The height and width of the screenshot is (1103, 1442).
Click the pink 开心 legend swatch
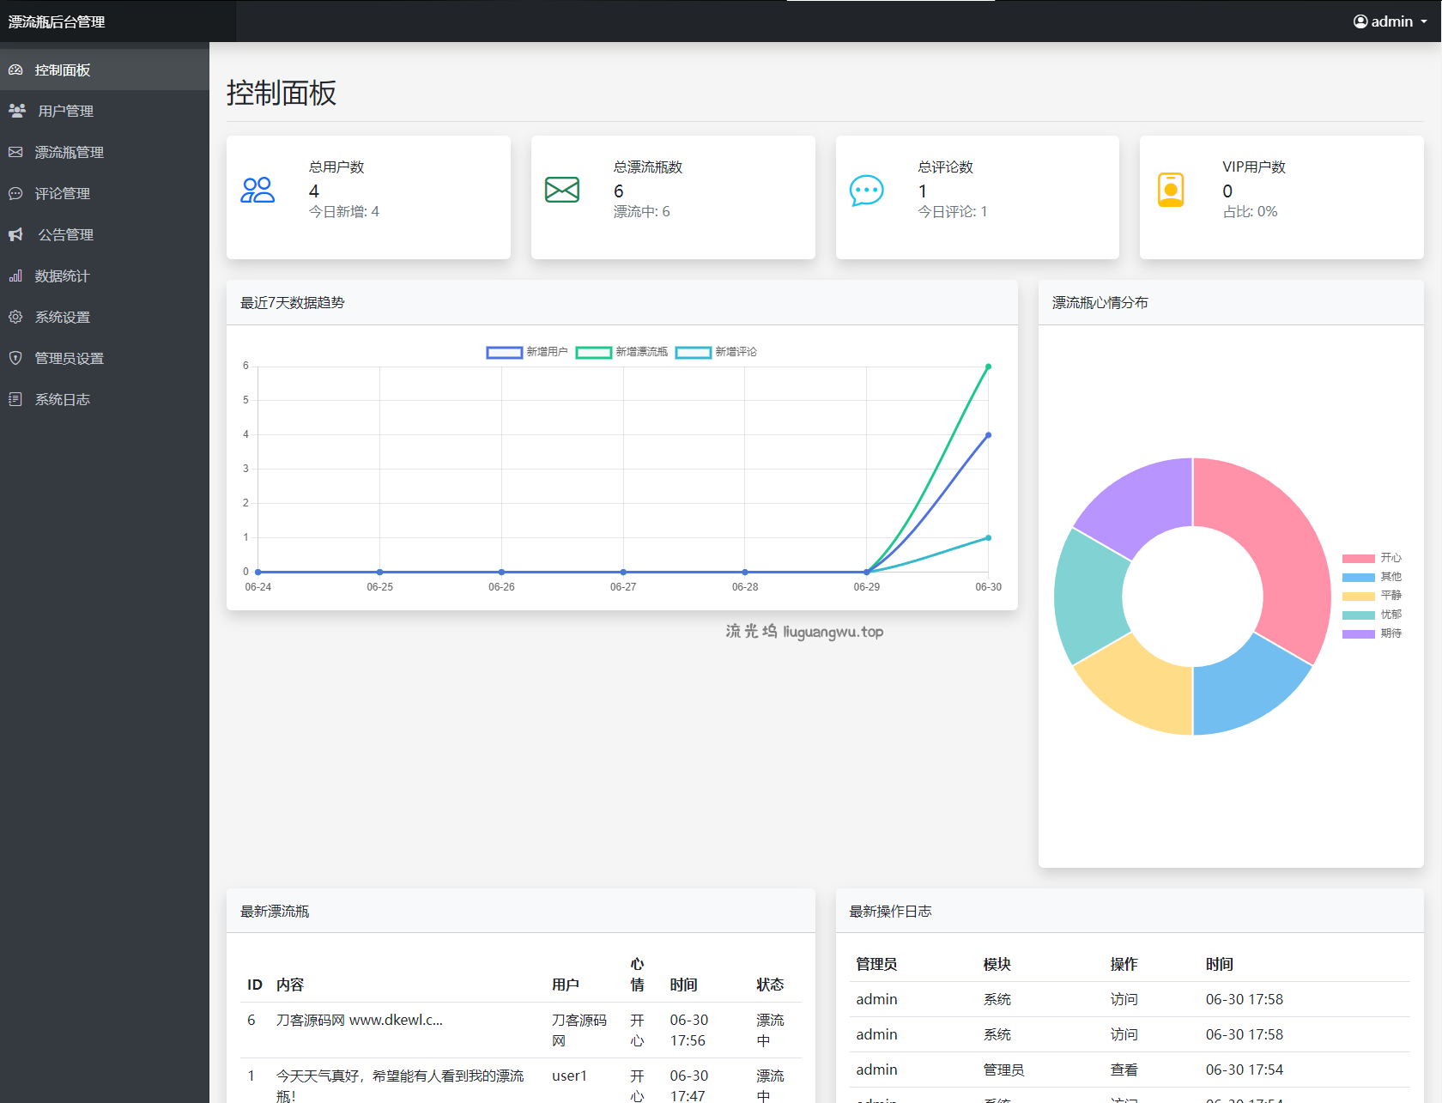(x=1358, y=558)
